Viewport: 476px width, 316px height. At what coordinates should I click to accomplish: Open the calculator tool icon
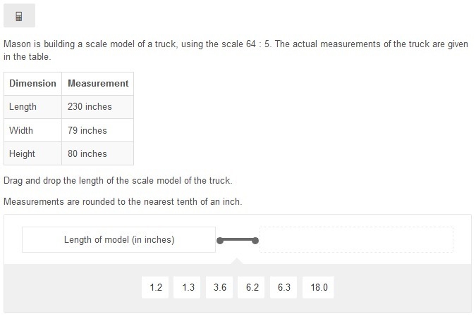coord(19,15)
